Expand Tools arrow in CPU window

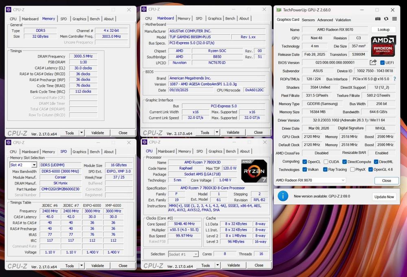217,265
